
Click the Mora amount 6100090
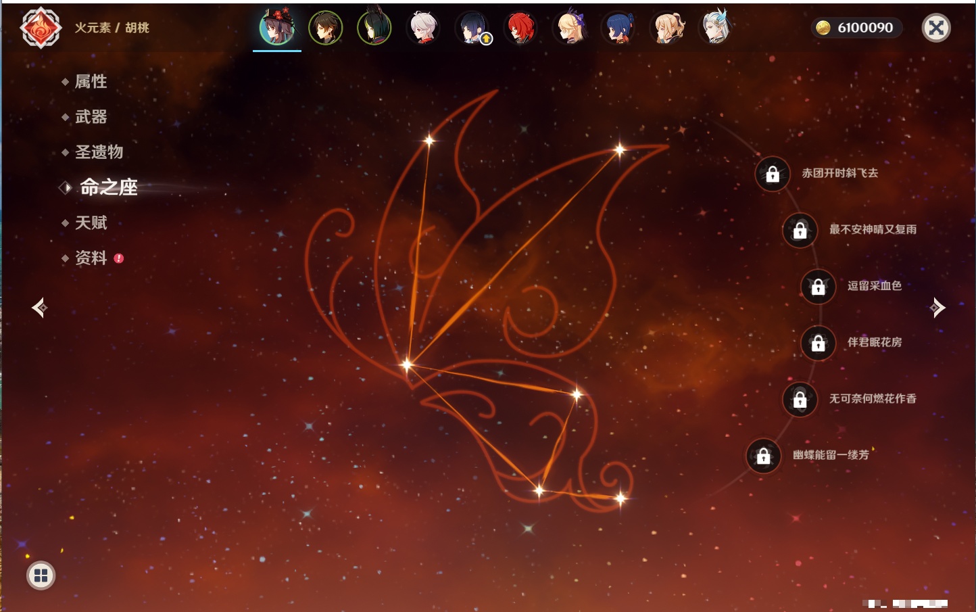[x=865, y=28]
